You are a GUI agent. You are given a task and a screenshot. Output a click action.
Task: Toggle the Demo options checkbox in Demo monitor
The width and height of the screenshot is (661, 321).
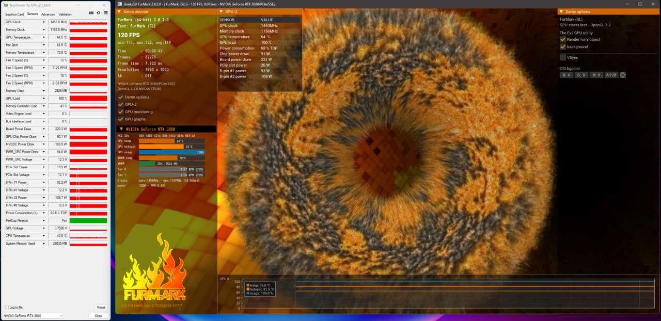(121, 97)
